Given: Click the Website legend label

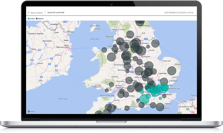Looking at the screenshot, I should tap(41, 18).
